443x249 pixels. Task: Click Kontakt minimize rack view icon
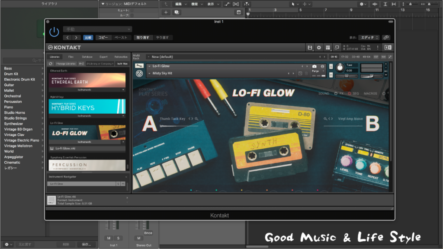click(337, 48)
